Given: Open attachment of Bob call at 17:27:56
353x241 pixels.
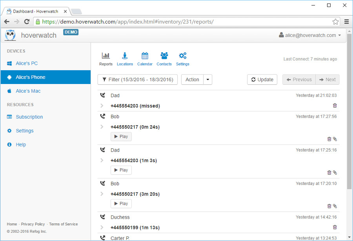Looking at the screenshot, I should pos(335,139).
